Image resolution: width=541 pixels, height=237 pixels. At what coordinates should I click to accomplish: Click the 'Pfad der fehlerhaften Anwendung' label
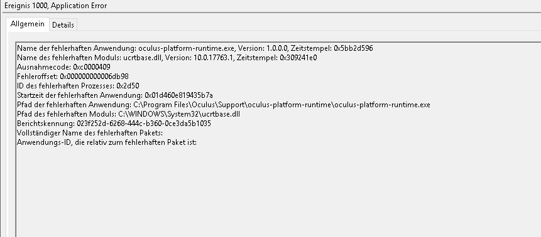(74, 104)
